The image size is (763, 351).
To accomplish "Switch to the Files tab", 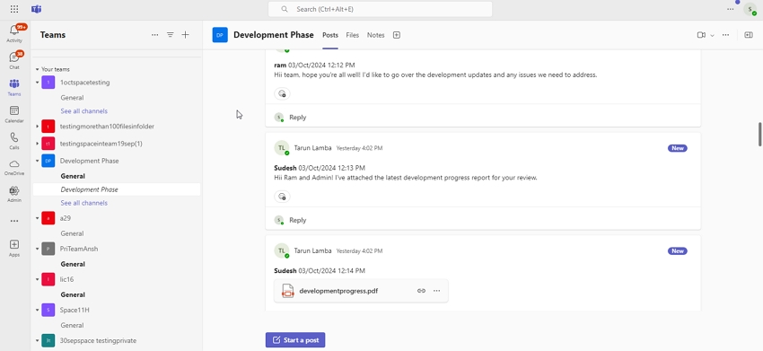I will coord(352,35).
